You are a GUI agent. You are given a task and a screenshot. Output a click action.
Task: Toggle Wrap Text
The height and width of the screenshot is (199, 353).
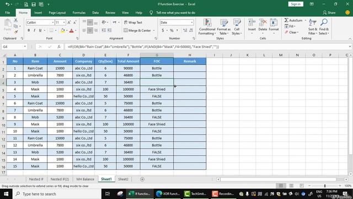click(x=133, y=22)
